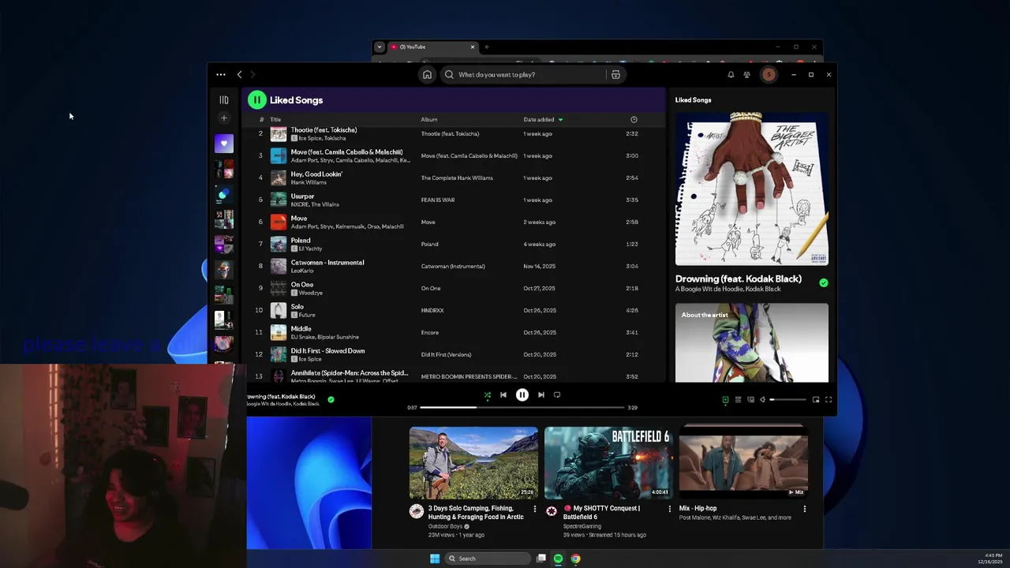
Task: Open a new Chrome tab
Action: tap(487, 47)
